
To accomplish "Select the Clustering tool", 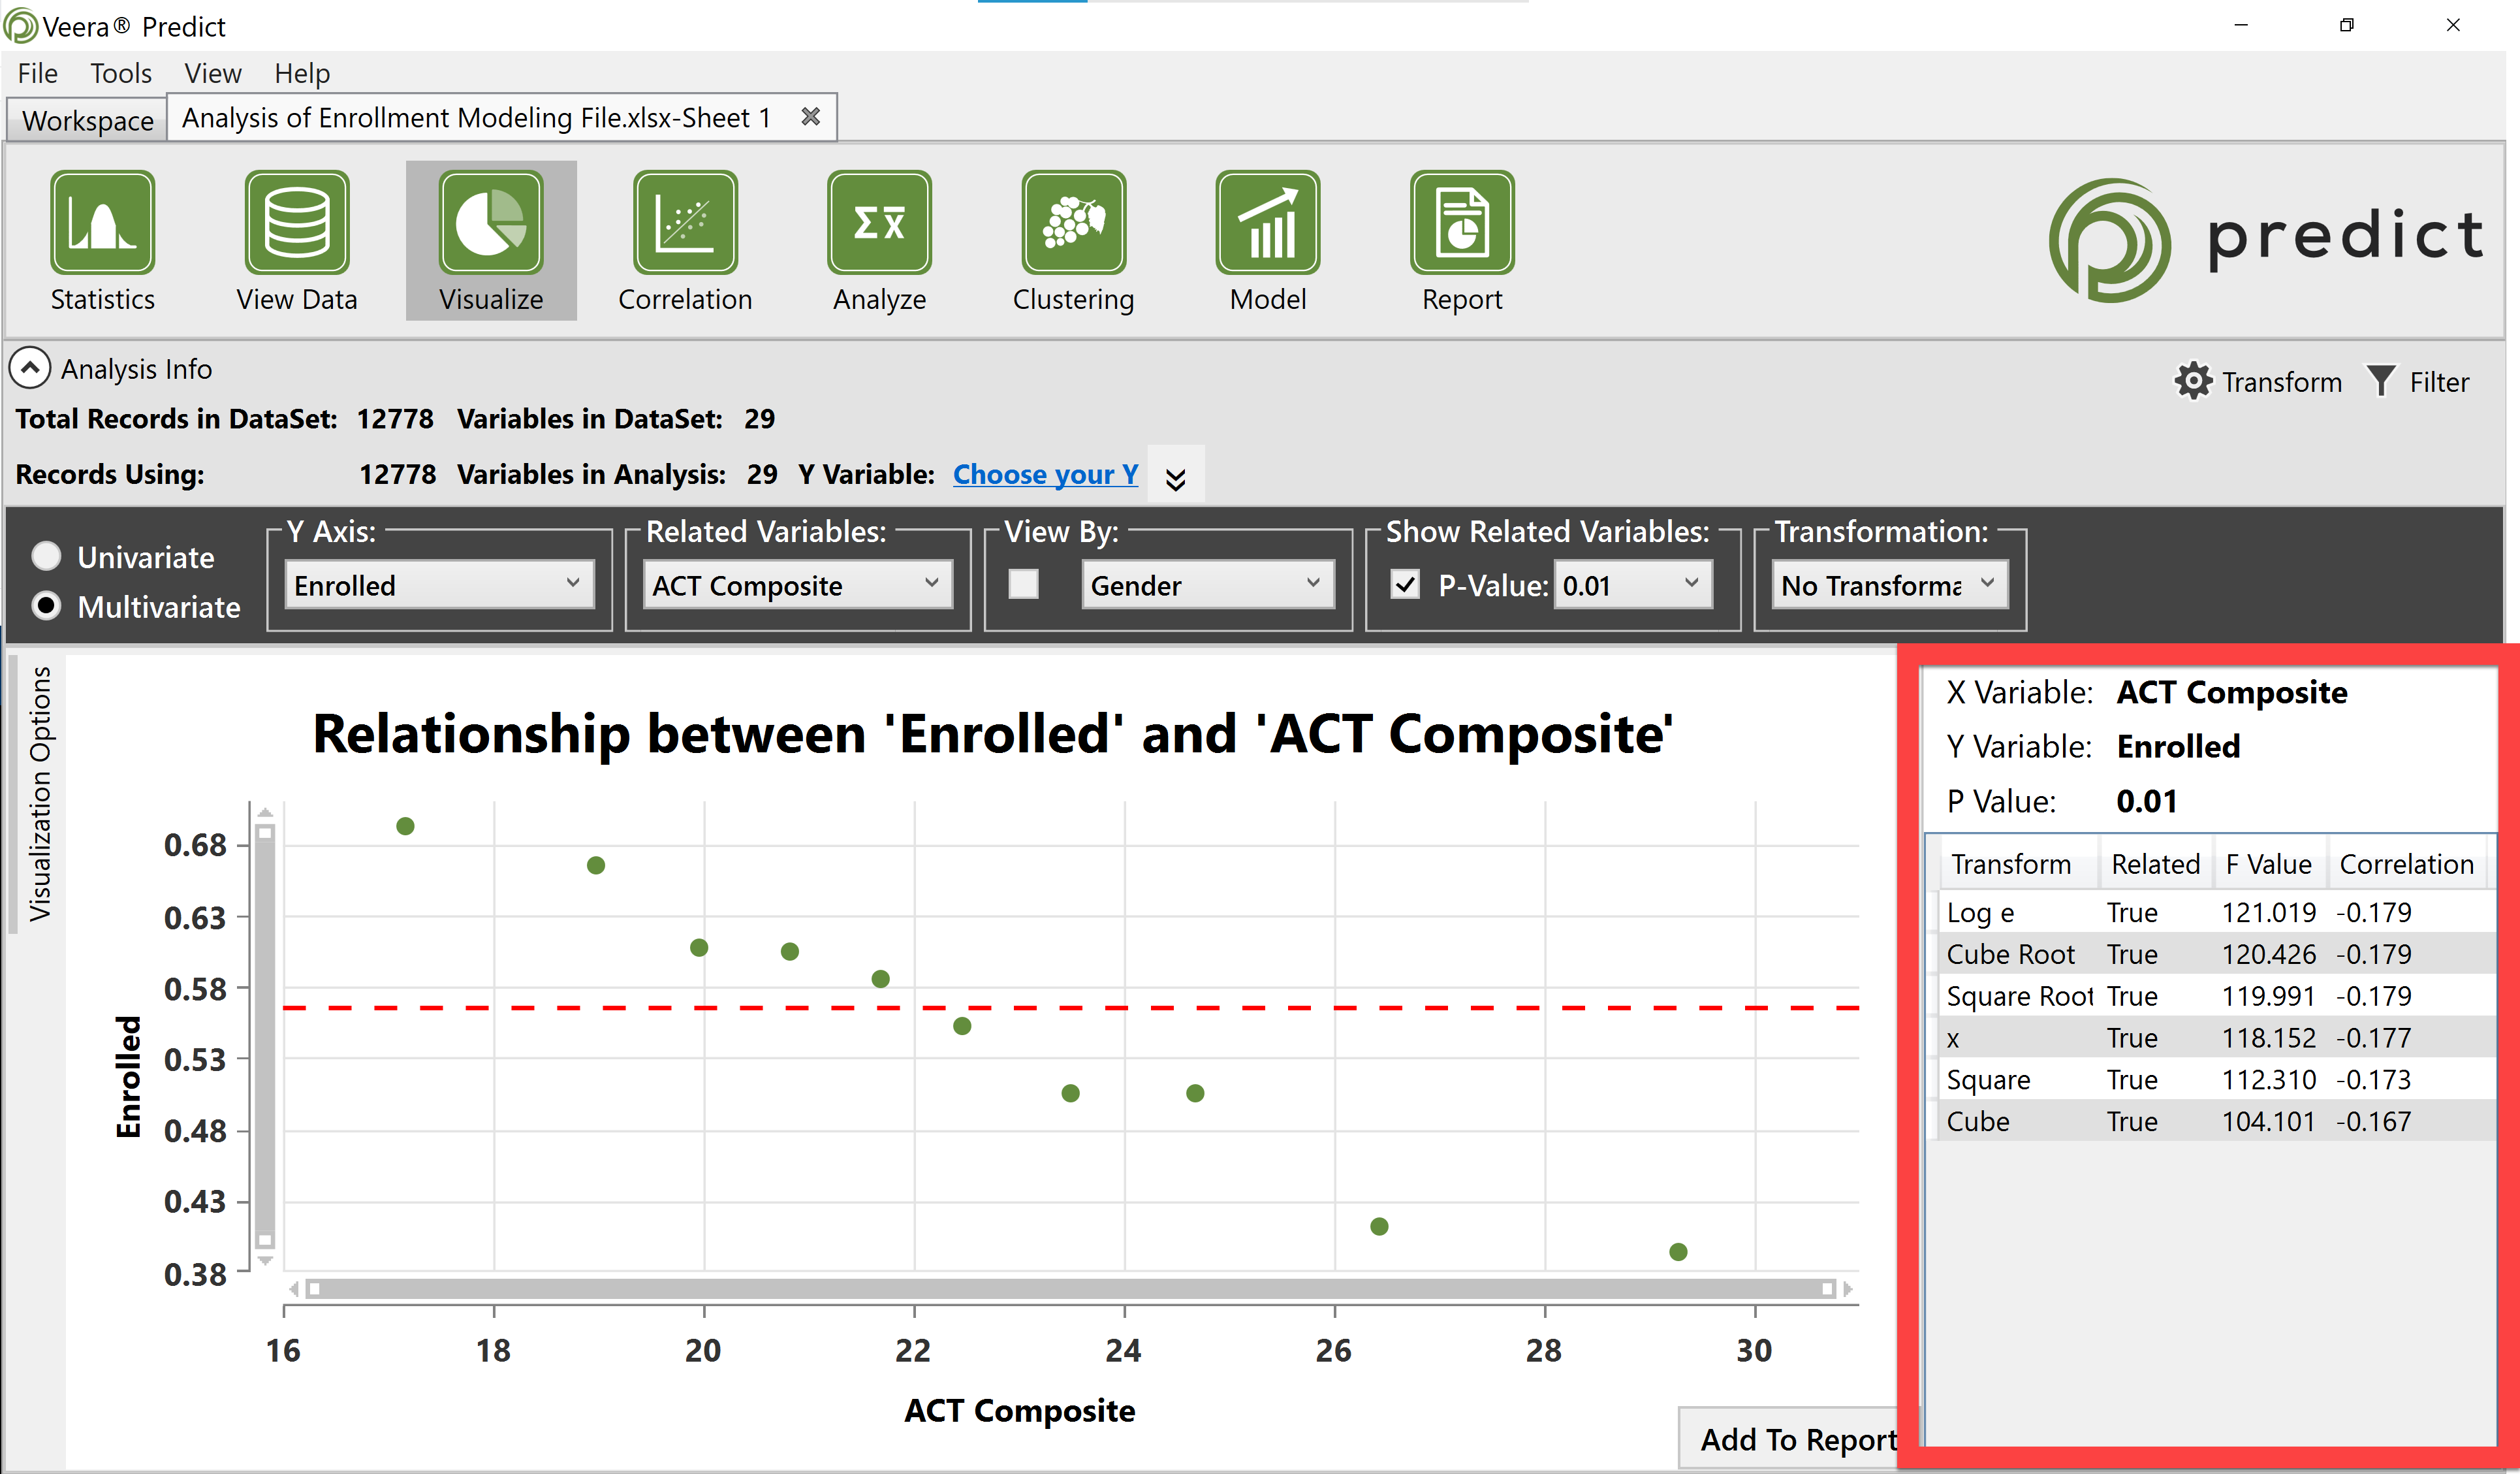I will (1072, 238).
